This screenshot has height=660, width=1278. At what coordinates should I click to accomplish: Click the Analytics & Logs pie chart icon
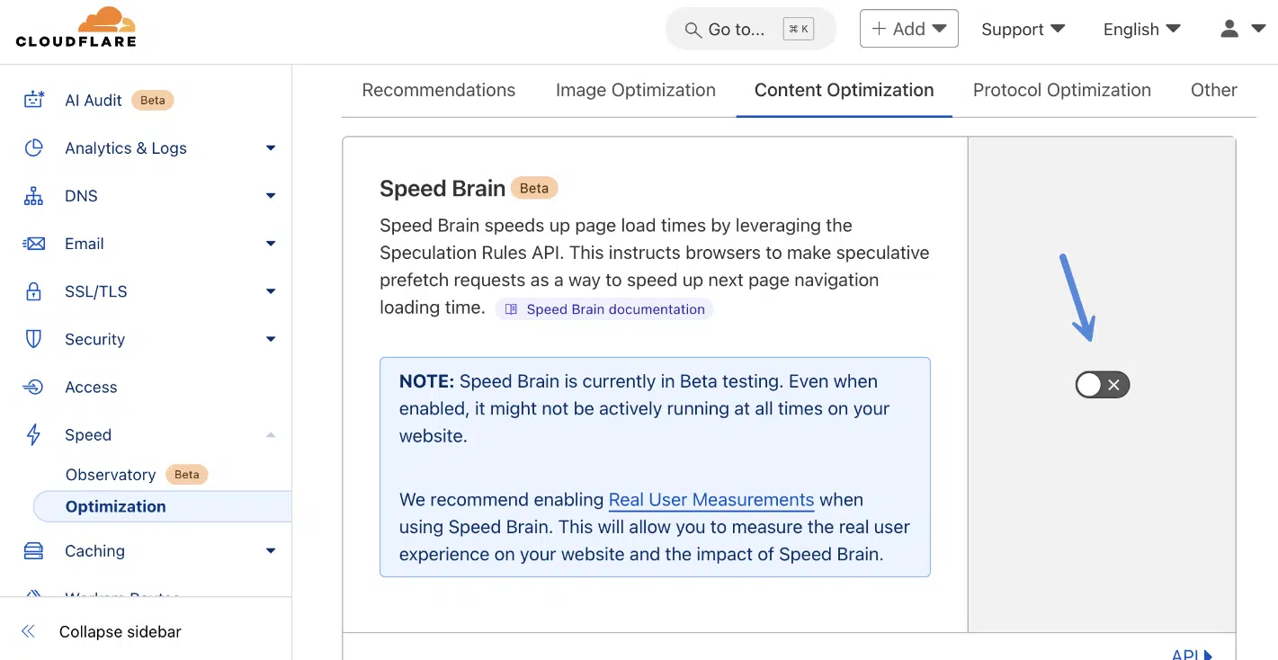33,147
